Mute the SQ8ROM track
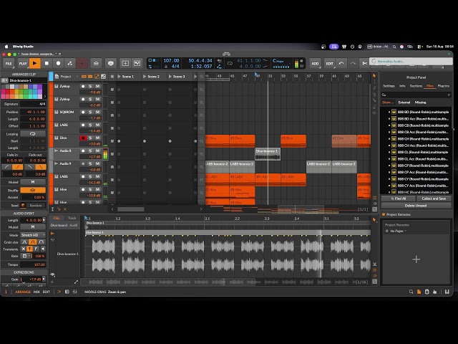The width and height of the screenshot is (458, 344). tap(97, 112)
